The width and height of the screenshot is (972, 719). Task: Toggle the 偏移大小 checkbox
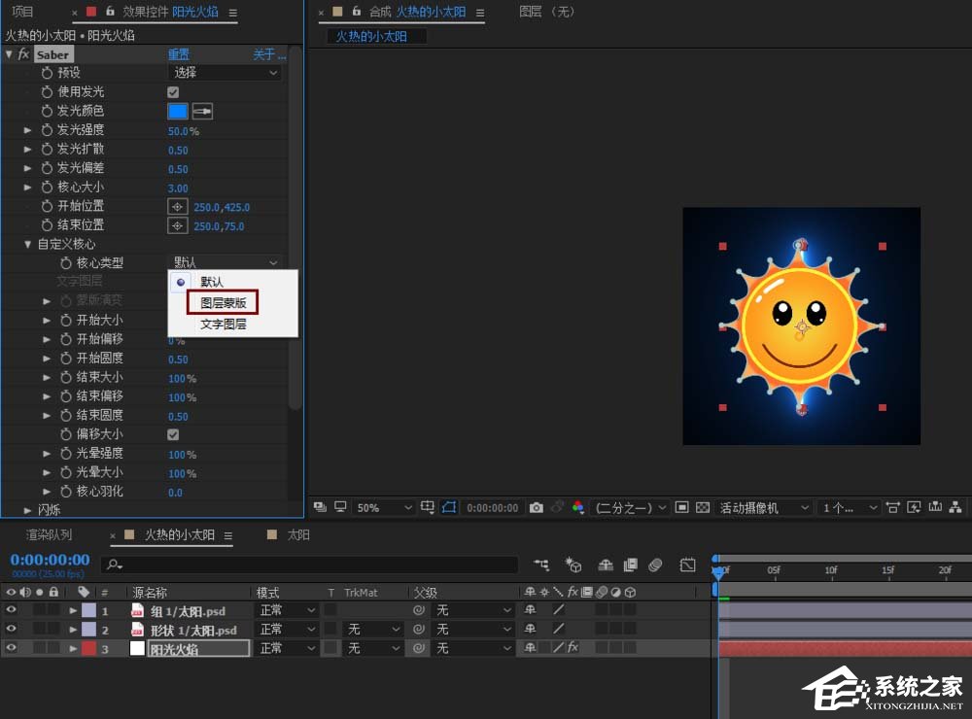173,434
